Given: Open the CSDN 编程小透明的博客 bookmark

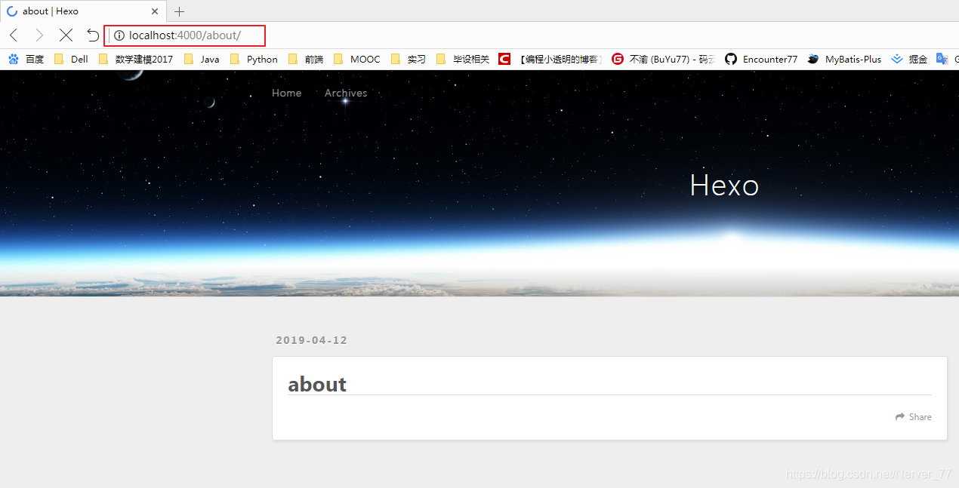Looking at the screenshot, I should (550, 59).
